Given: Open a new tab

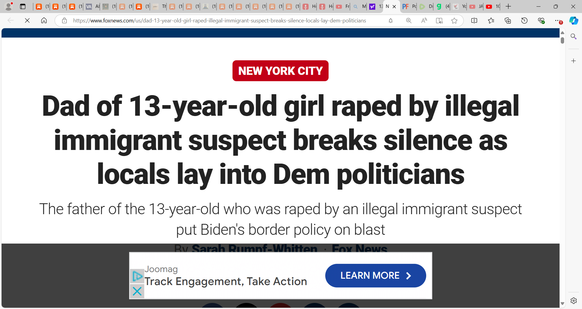Looking at the screenshot, I should point(508,6).
